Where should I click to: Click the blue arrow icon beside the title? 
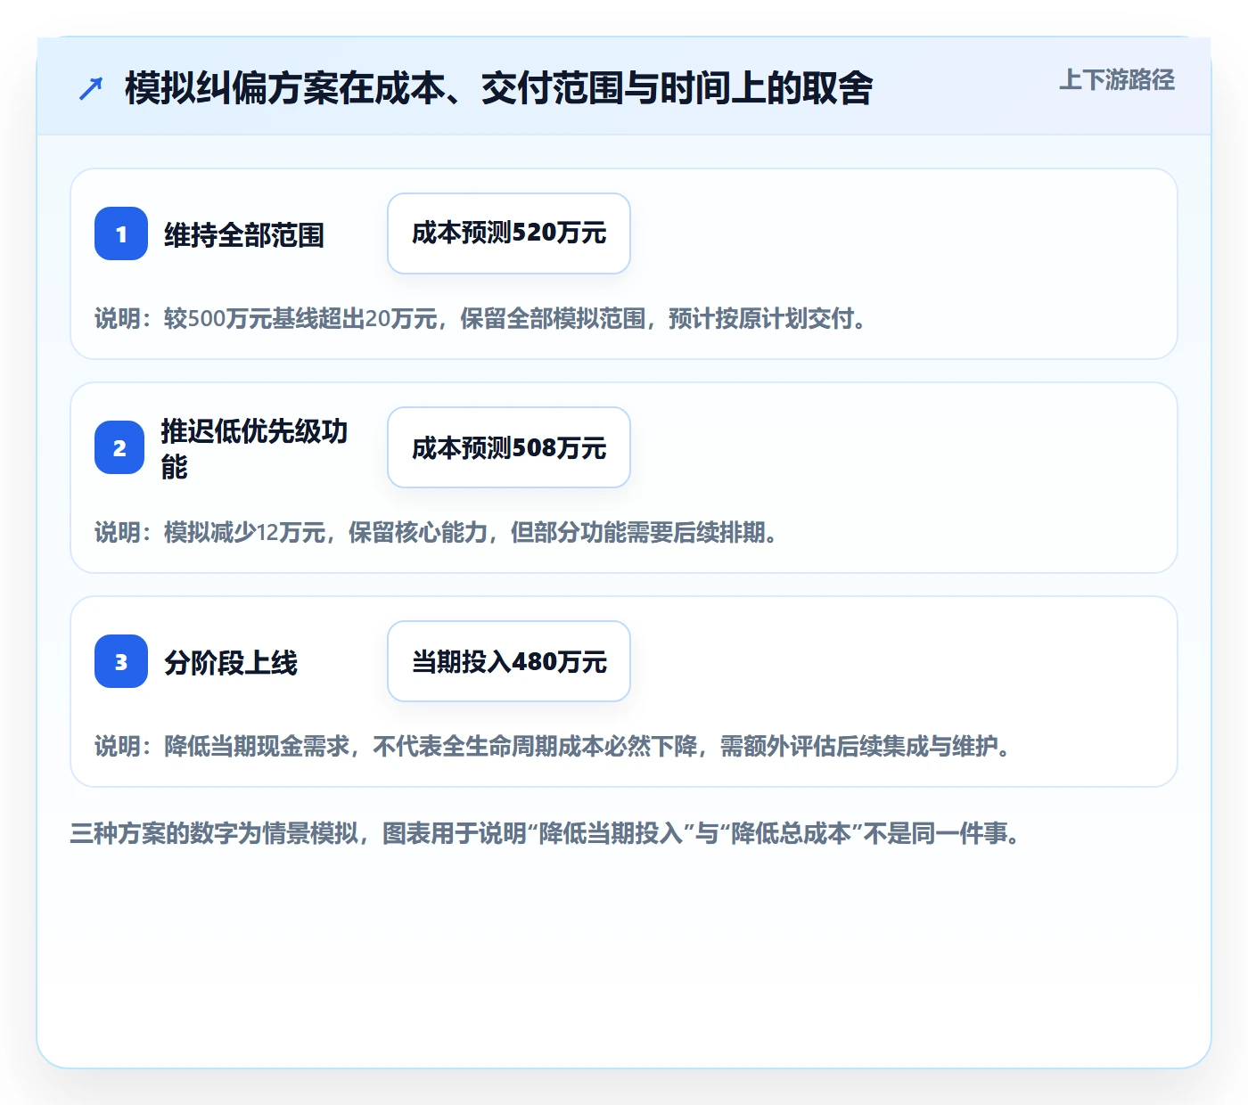click(x=91, y=88)
